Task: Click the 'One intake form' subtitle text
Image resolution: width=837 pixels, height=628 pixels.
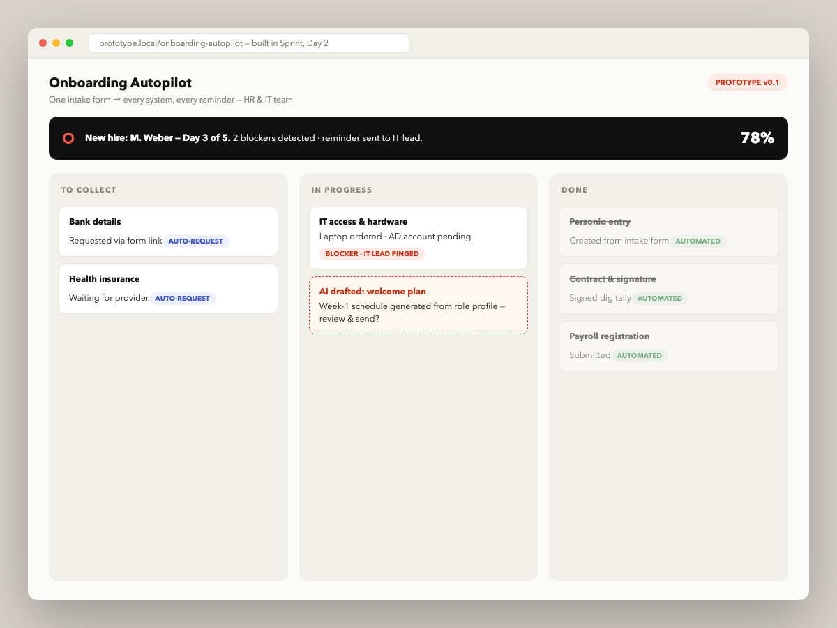Action: click(171, 100)
